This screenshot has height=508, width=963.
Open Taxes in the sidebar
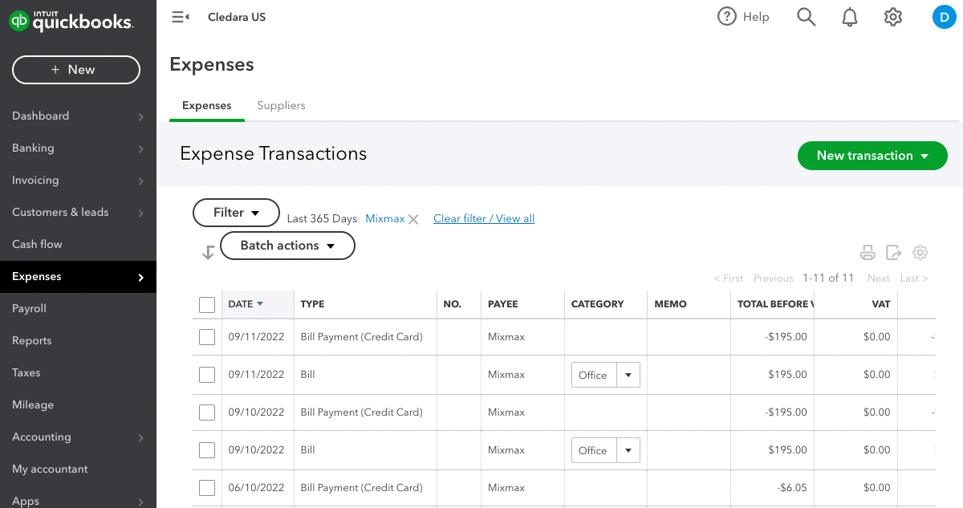click(26, 372)
